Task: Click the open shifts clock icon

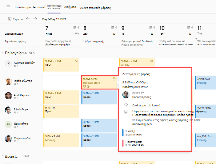Action: tap(8, 63)
